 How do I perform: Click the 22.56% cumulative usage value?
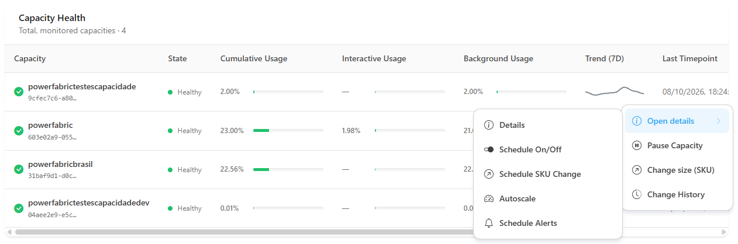(232, 169)
